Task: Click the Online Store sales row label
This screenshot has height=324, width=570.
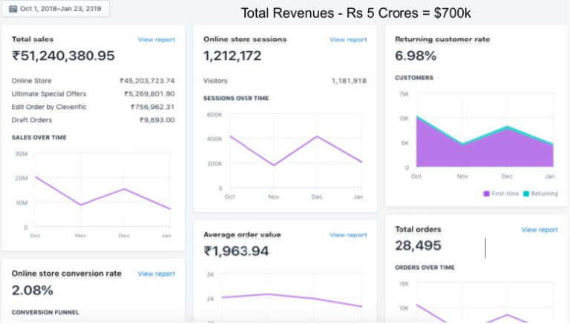Action: point(32,81)
